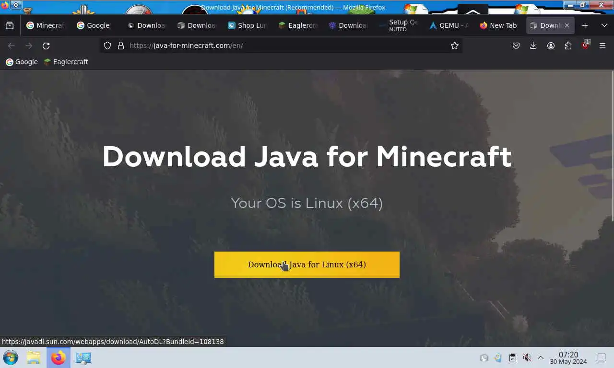Go forward one page
The image size is (614, 368).
(x=29, y=46)
